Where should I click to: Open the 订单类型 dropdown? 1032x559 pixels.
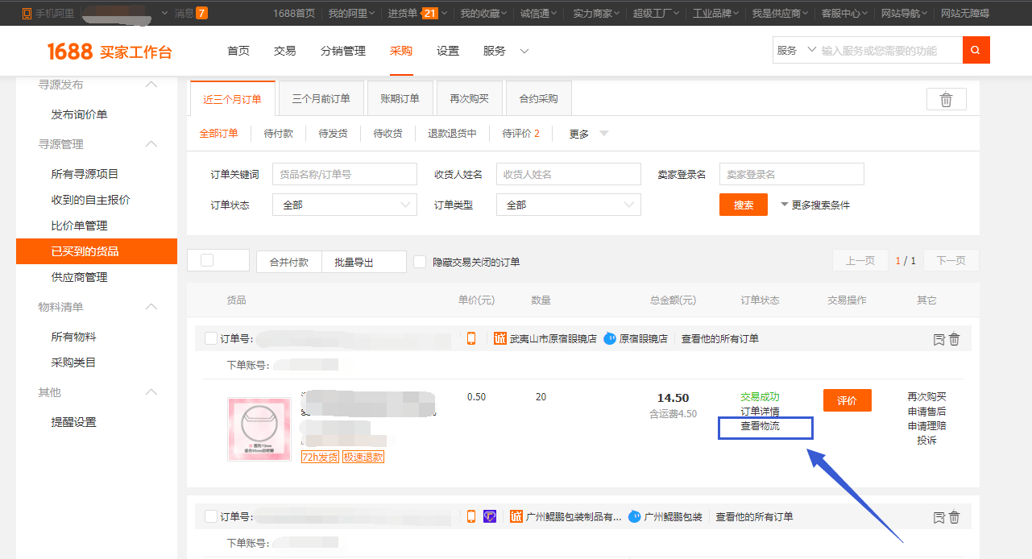pos(569,205)
